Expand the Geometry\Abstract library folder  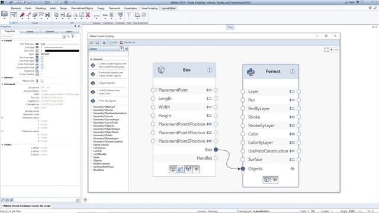pyautogui.click(x=91, y=106)
